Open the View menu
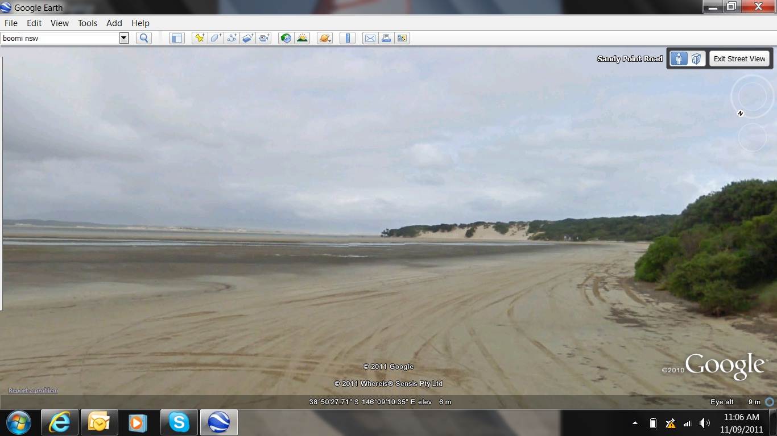Viewport: 777px width, 436px height. (59, 23)
